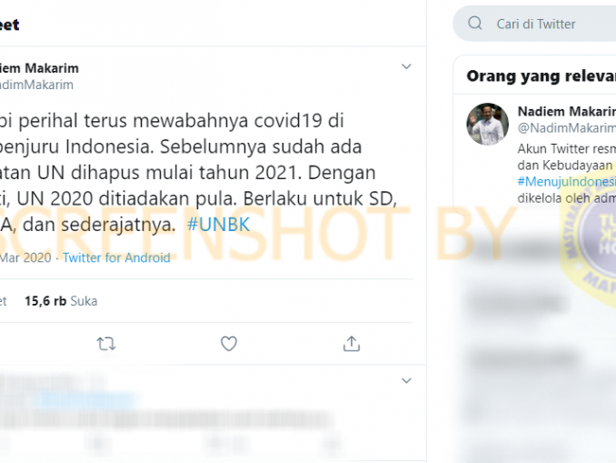Click the retweet icon under the tweet

106,344
